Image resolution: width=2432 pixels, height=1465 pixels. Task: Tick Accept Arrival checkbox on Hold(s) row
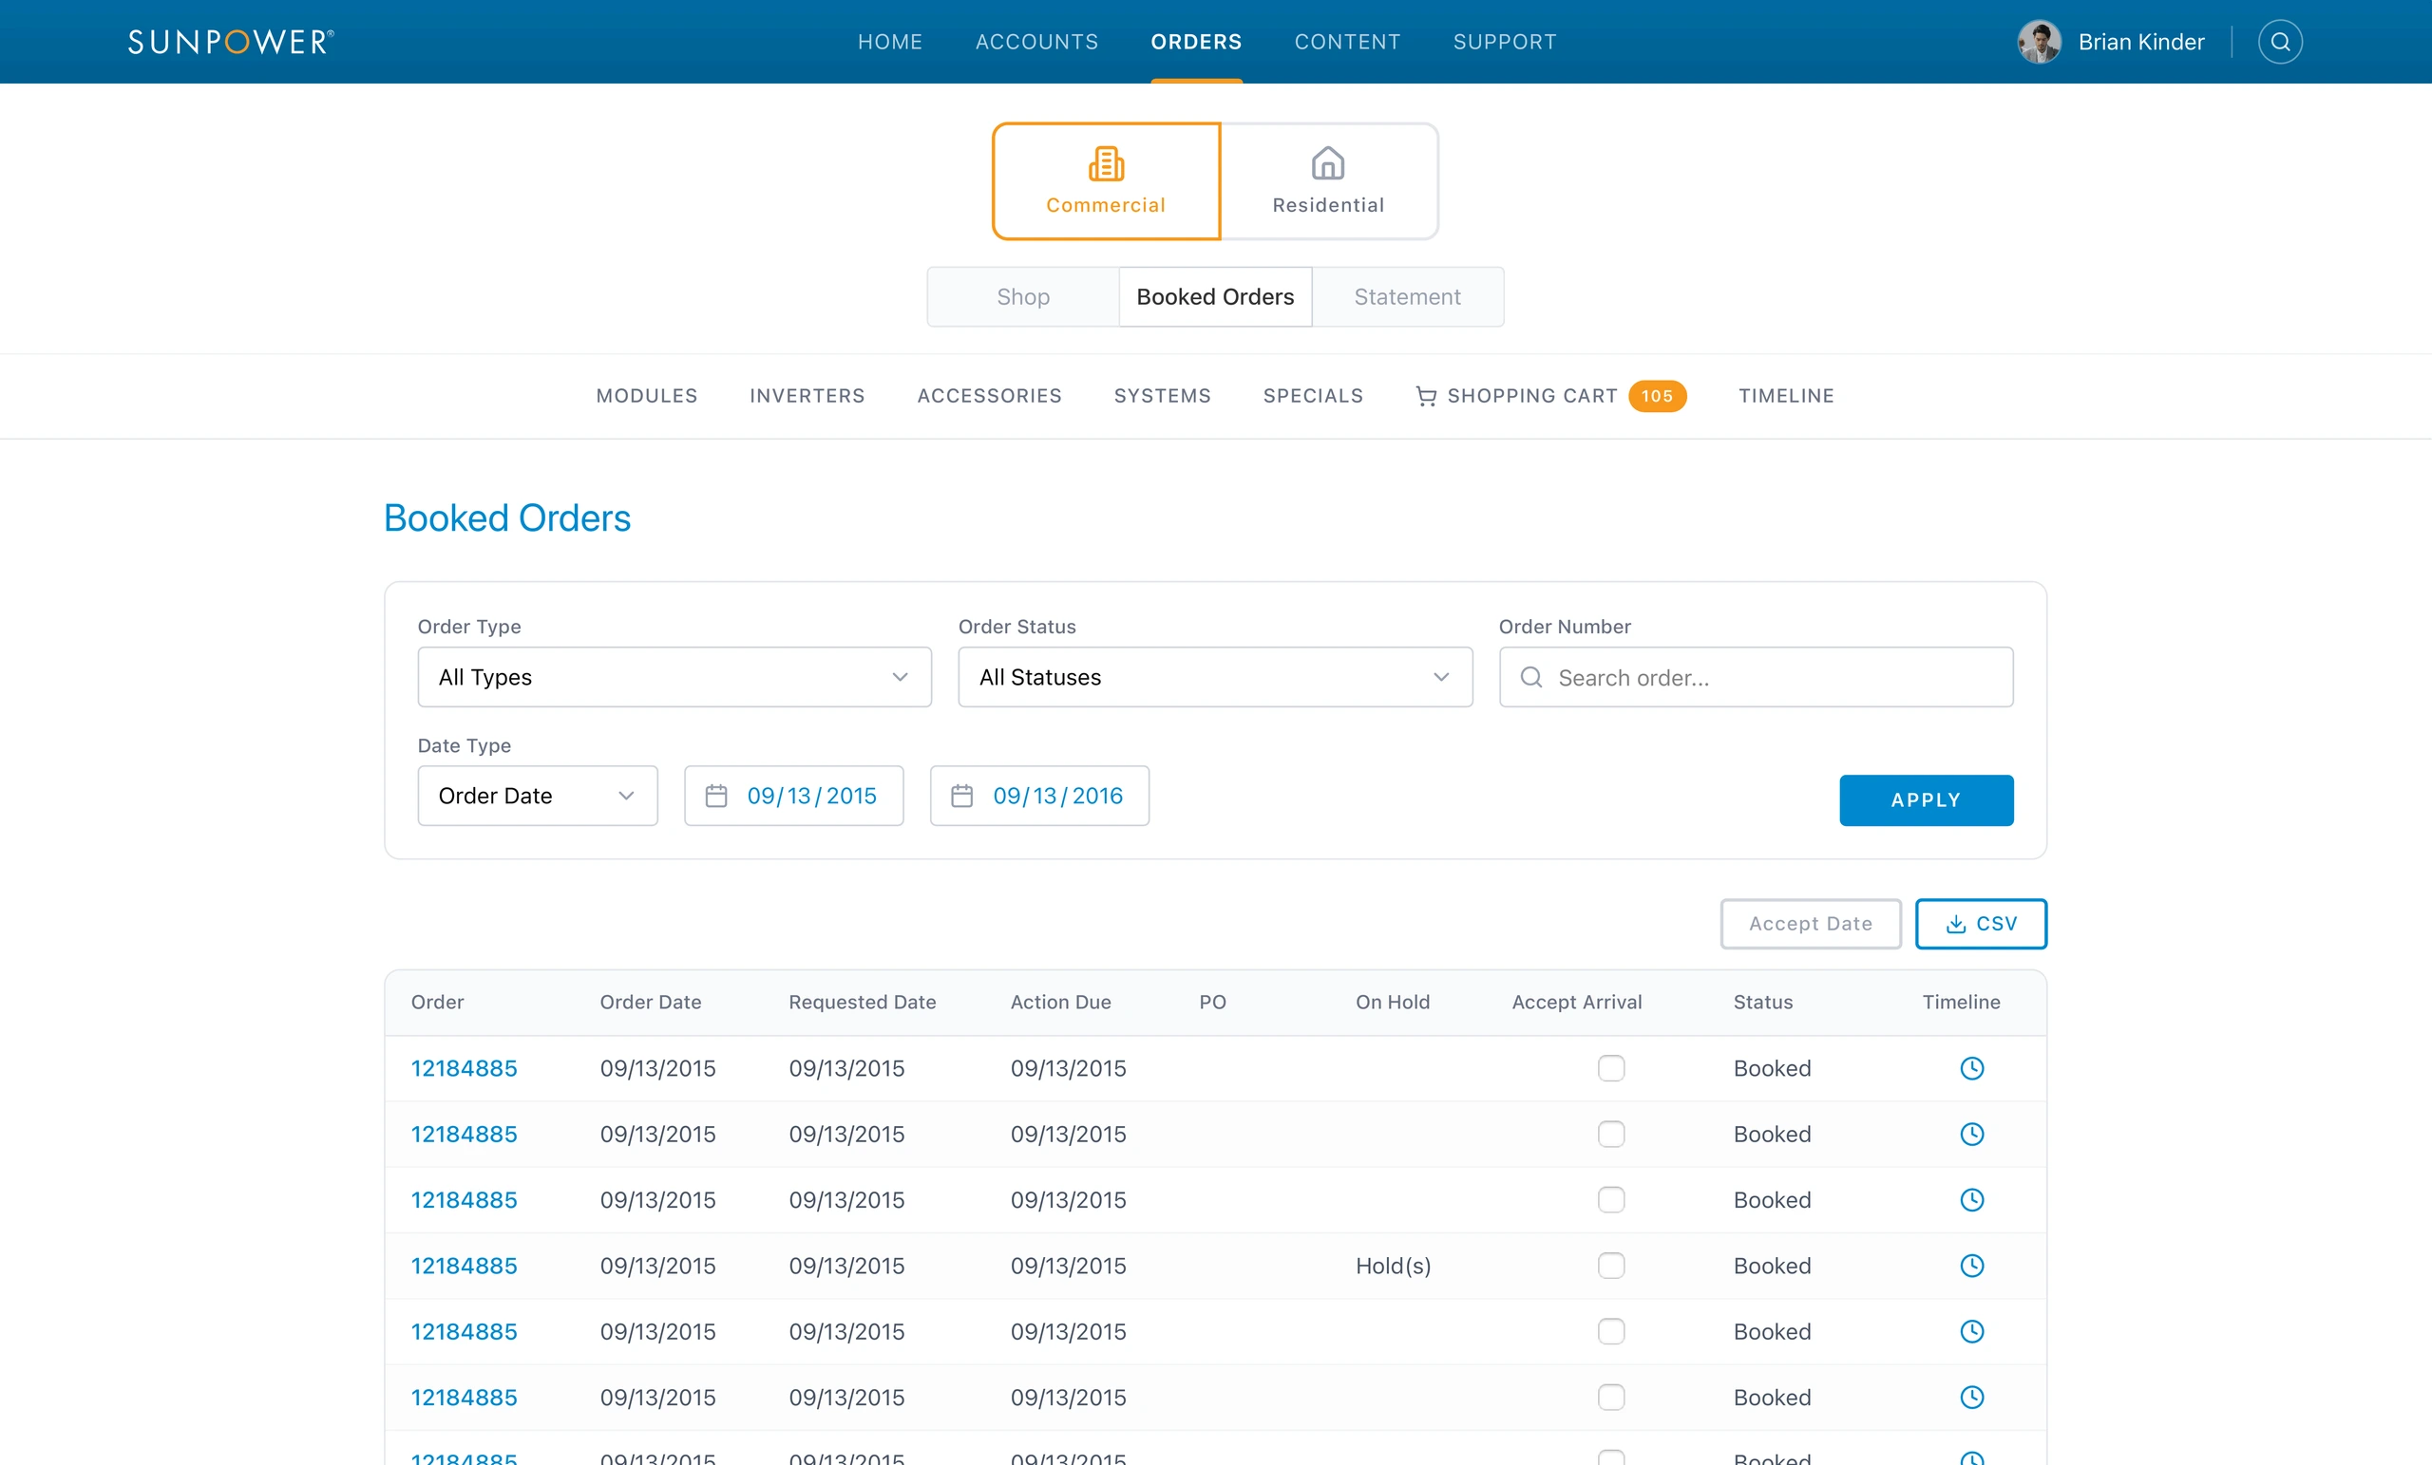click(x=1611, y=1266)
